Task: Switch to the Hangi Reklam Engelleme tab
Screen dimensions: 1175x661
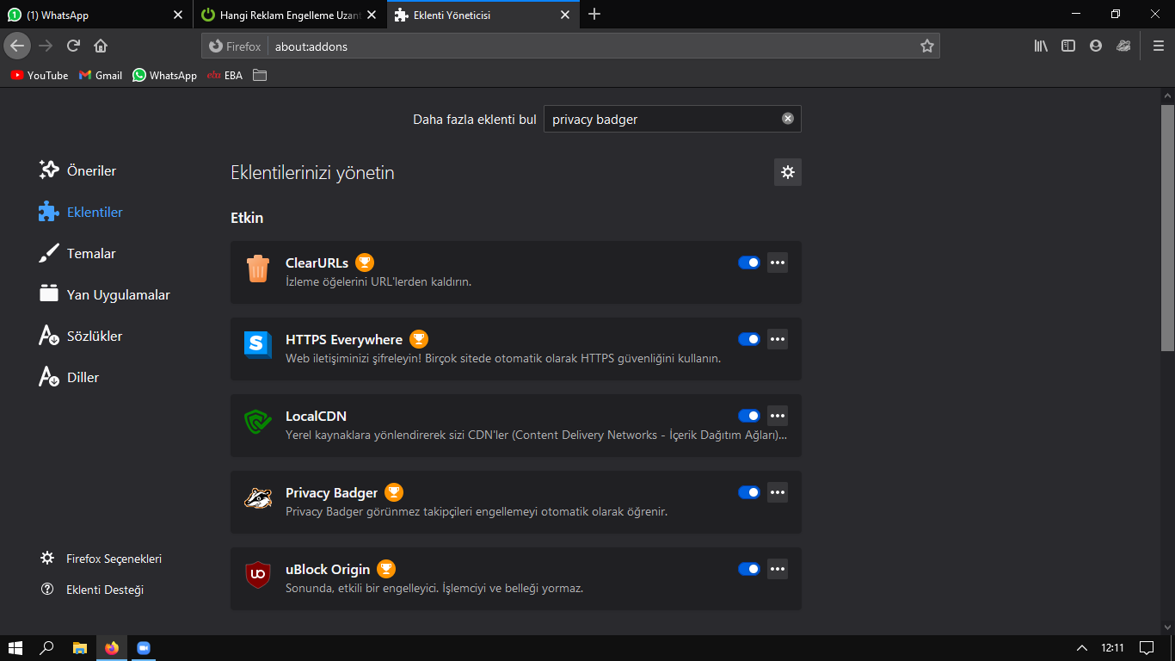Action: pyautogui.click(x=290, y=15)
